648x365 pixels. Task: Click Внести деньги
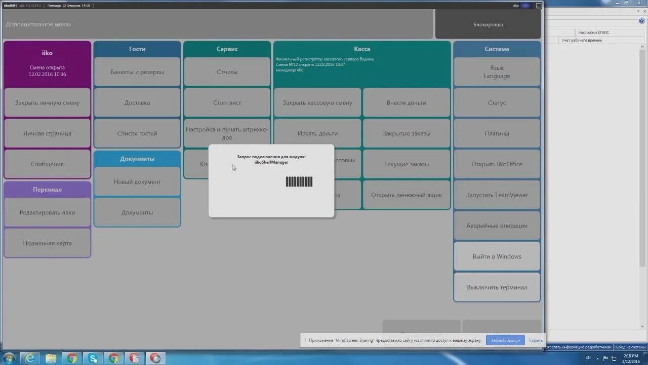point(407,103)
